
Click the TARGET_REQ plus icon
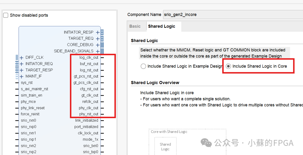[x=98, y=39]
